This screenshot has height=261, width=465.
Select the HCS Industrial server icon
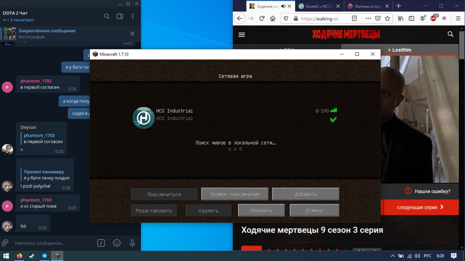[143, 118]
